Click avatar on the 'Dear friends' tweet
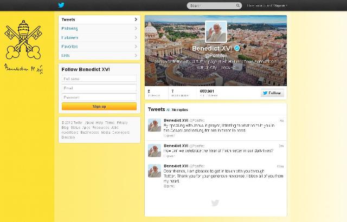 [155, 171]
